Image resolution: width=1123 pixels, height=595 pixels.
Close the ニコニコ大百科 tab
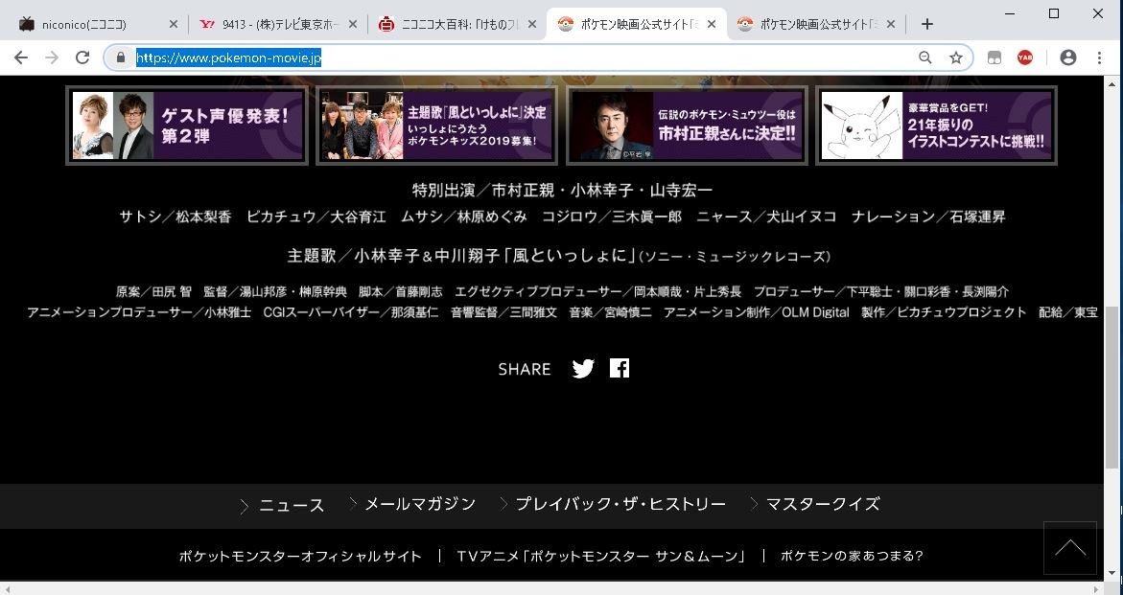click(531, 24)
